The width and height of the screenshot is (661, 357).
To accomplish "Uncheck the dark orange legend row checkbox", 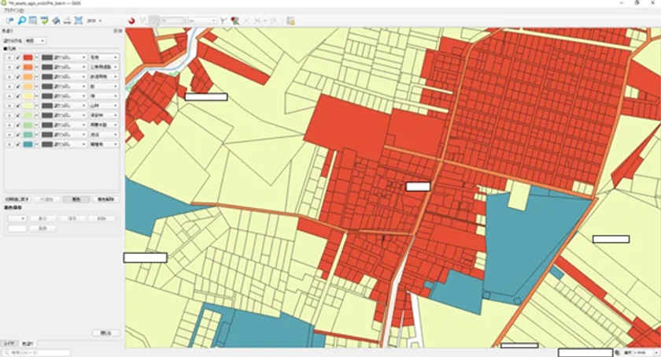I will [17, 67].
